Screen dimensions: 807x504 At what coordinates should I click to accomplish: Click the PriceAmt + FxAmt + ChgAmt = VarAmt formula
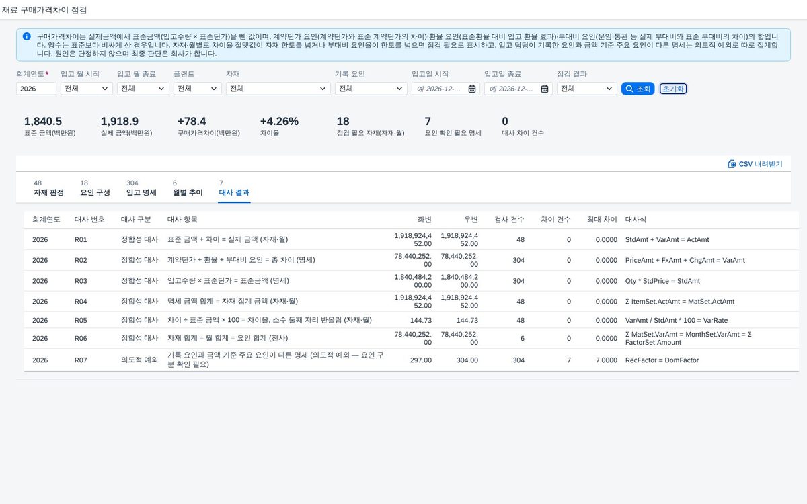point(685,260)
